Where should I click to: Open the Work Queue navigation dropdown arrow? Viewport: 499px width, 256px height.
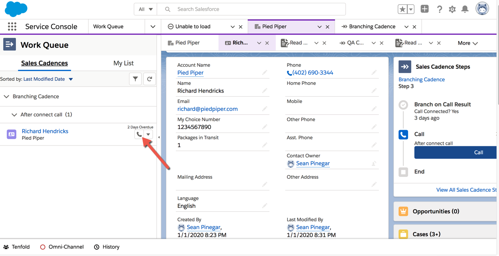(153, 26)
